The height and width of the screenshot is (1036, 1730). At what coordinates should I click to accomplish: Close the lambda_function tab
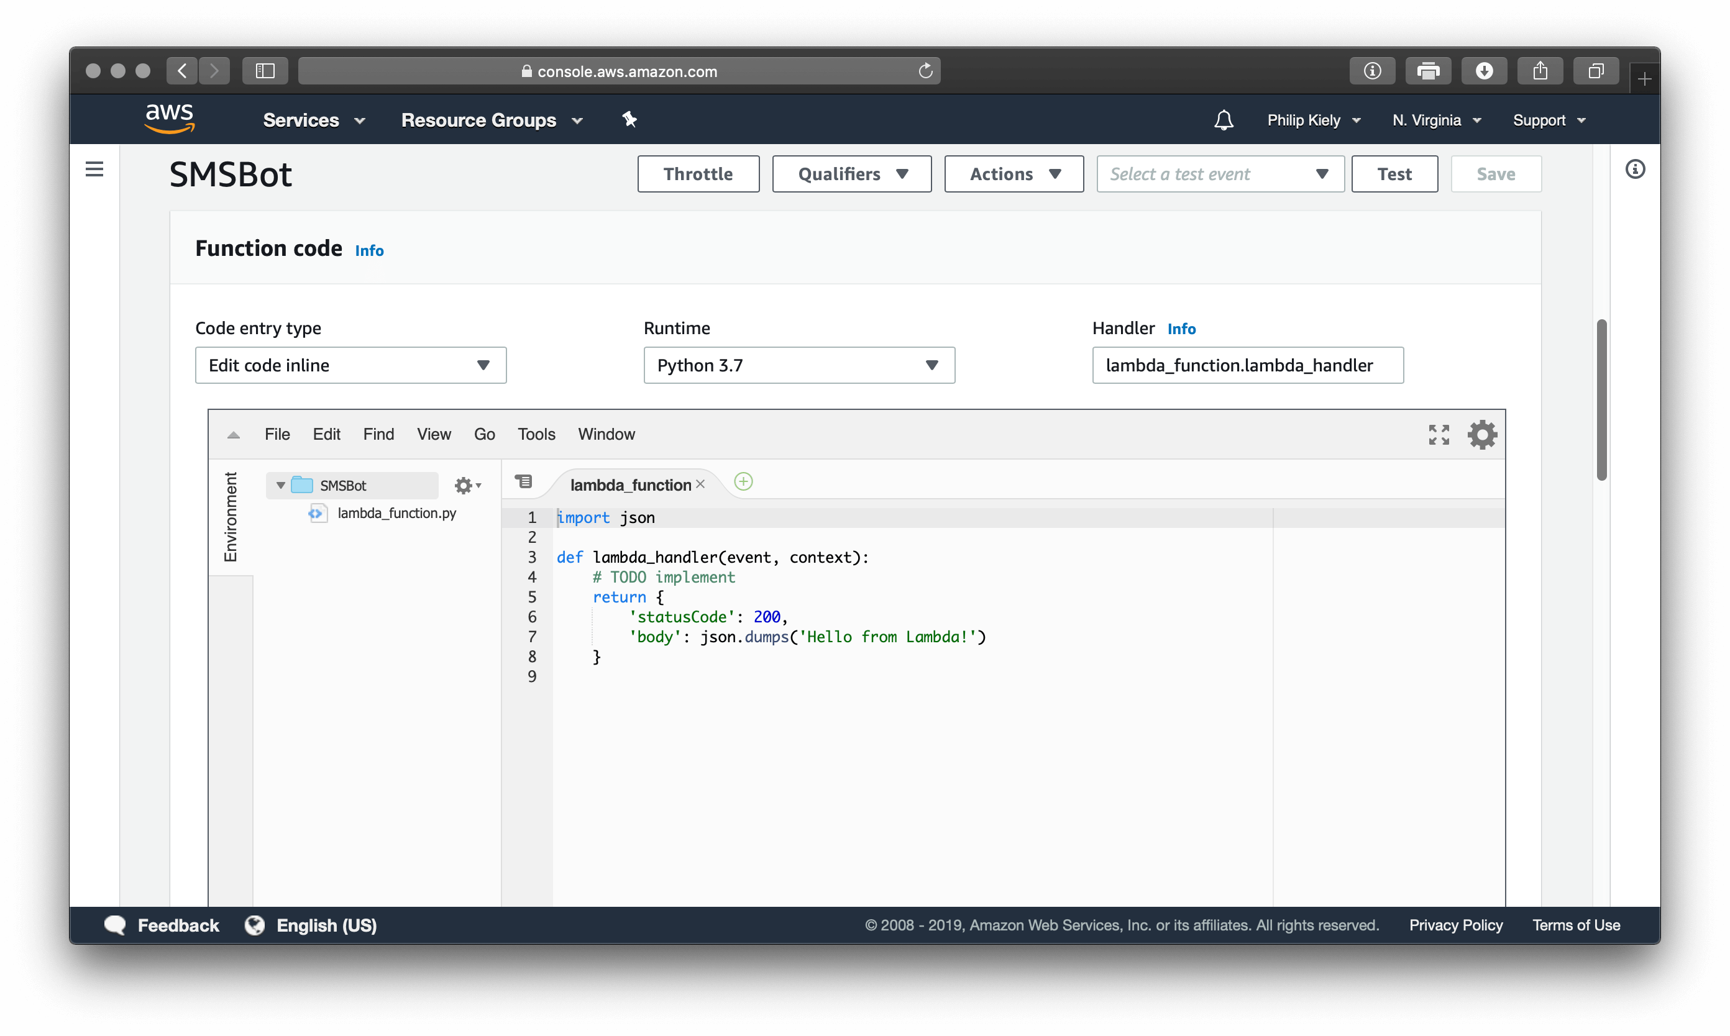700,484
